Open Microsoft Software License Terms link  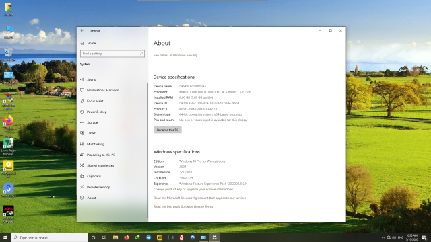(183, 206)
